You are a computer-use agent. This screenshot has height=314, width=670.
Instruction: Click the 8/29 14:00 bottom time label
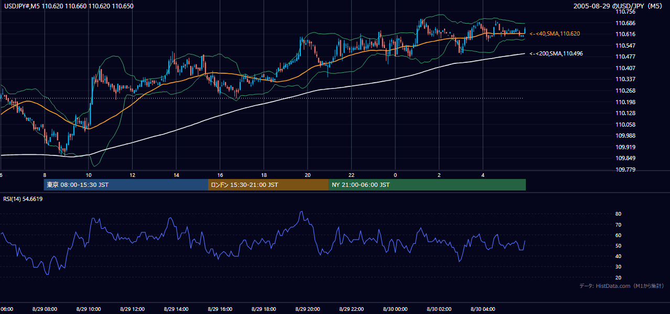176,309
